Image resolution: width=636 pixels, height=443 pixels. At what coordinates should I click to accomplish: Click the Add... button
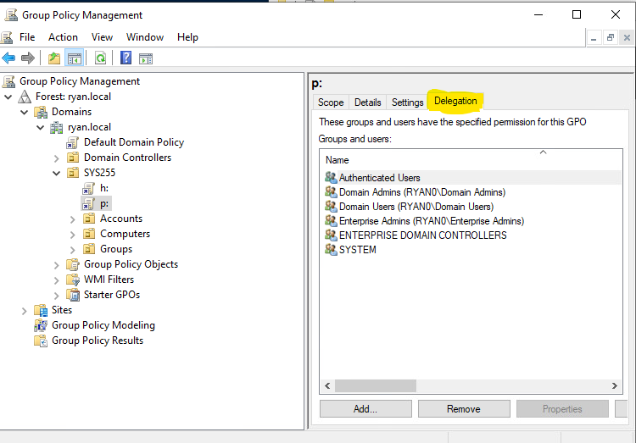[365, 409]
